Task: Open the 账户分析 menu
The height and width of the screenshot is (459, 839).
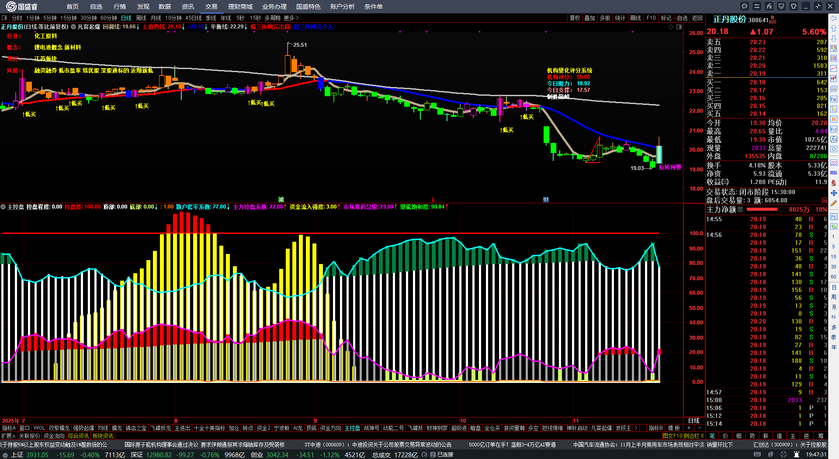Action: pos(343,7)
